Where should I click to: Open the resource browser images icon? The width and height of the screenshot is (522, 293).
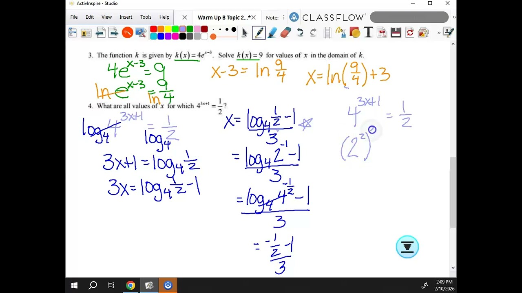[x=423, y=33]
